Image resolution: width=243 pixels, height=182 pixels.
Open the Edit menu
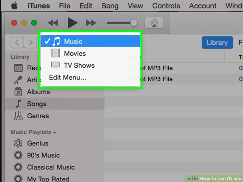pyautogui.click(x=86, y=6)
